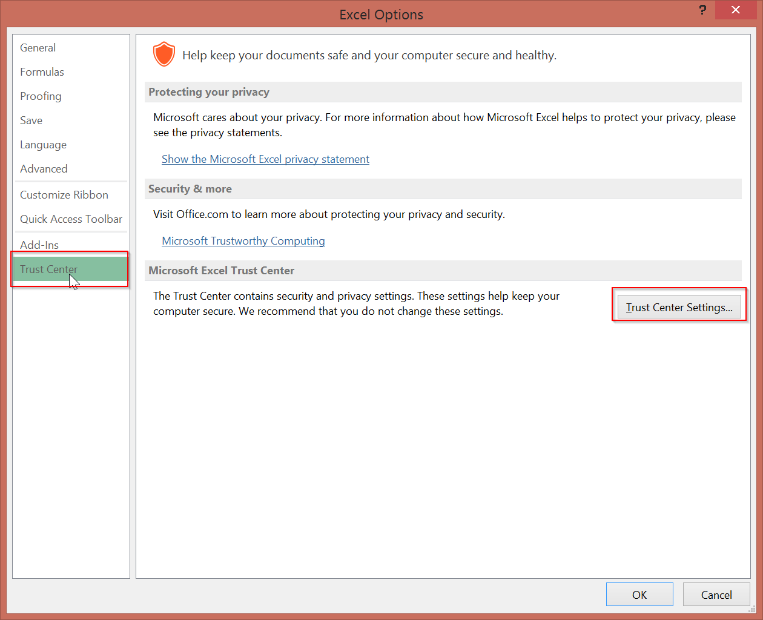Confirm the dialog with OK
This screenshot has height=620, width=763.
639,595
